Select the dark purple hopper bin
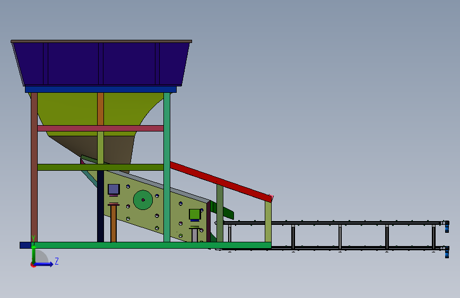This screenshot has width=460, height=298. 101,64
